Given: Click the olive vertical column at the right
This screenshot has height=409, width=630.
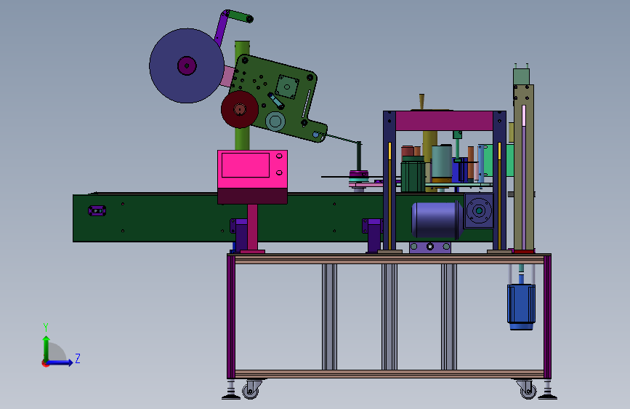Looking at the screenshot, I should pos(523,167).
